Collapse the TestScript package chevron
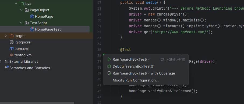The width and height of the screenshot is (244, 104). tap(21, 23)
